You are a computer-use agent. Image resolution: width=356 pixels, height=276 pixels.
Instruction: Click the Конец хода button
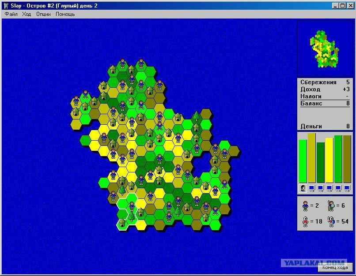335,267
